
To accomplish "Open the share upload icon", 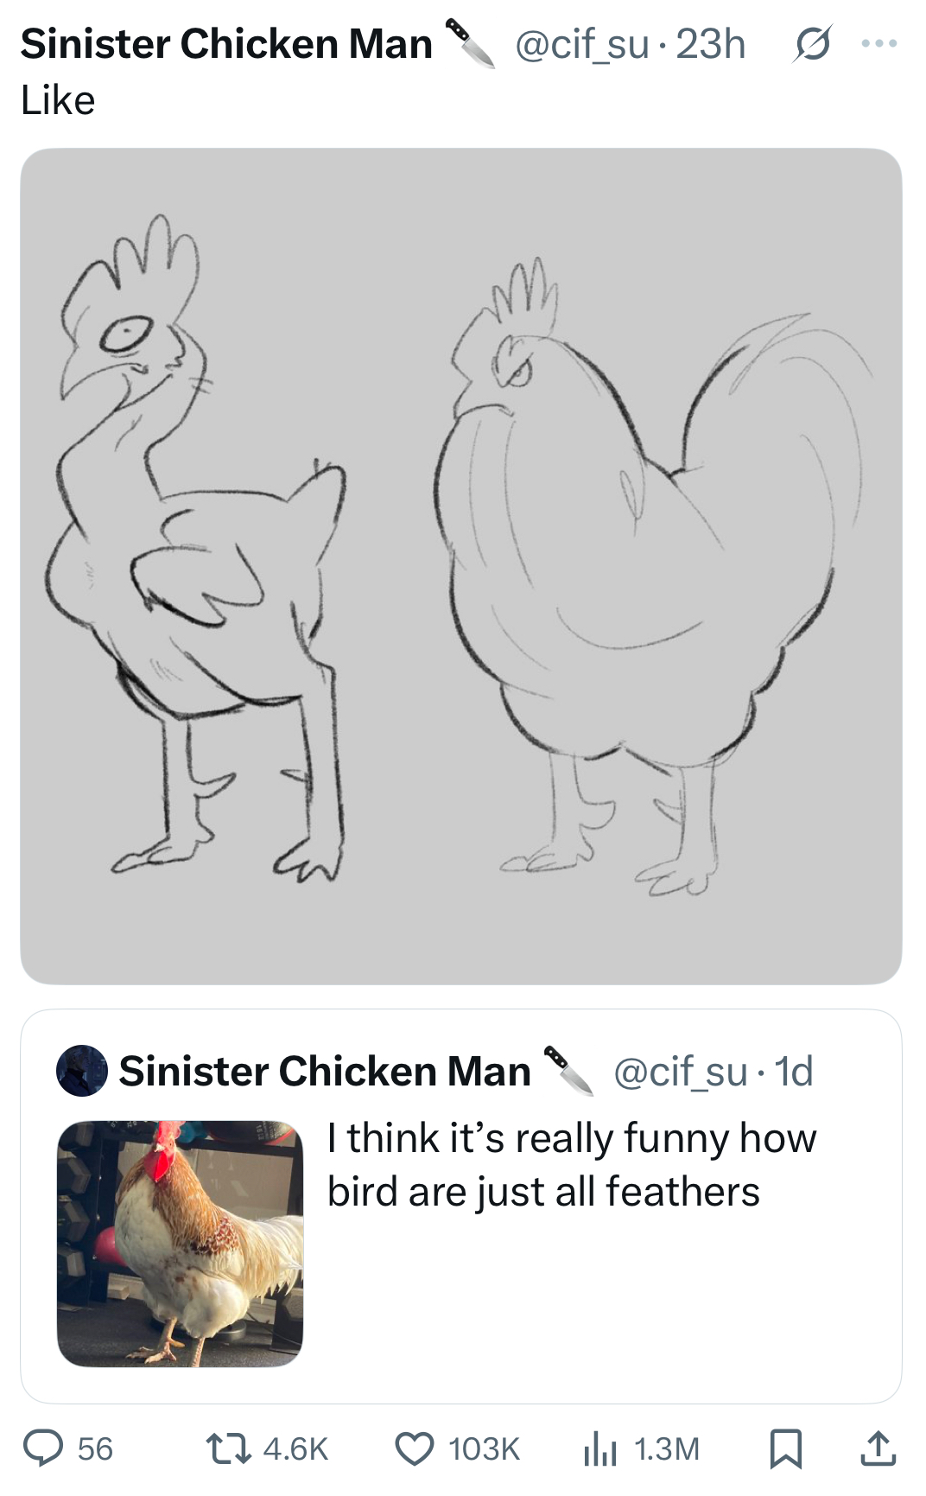I will coord(878,1448).
